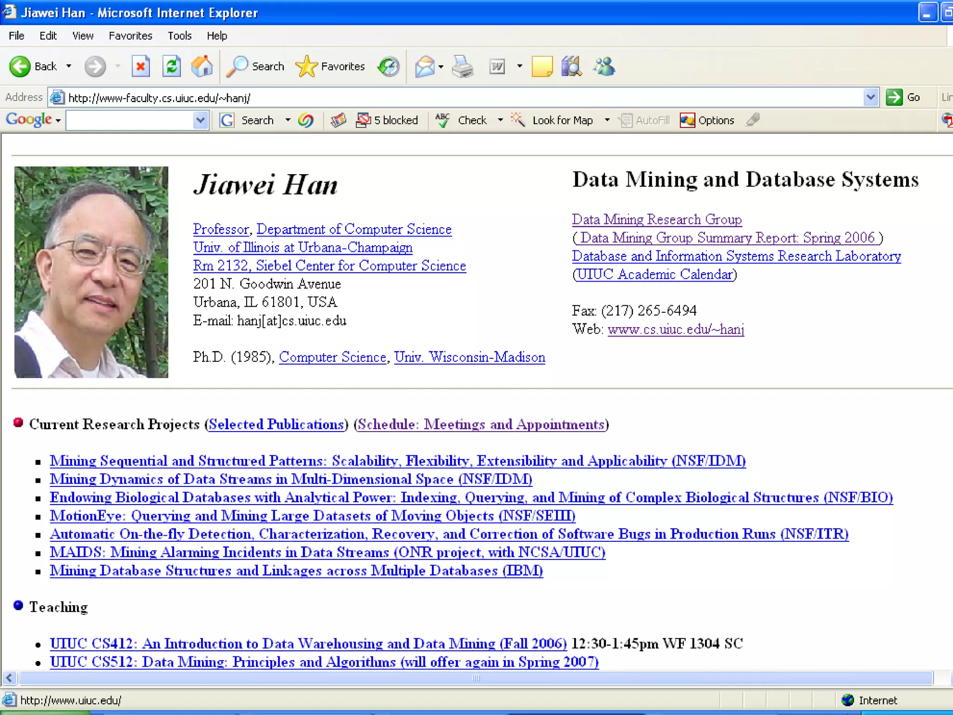Image resolution: width=953 pixels, height=715 pixels.
Task: Click the Refresh page icon
Action: click(171, 67)
